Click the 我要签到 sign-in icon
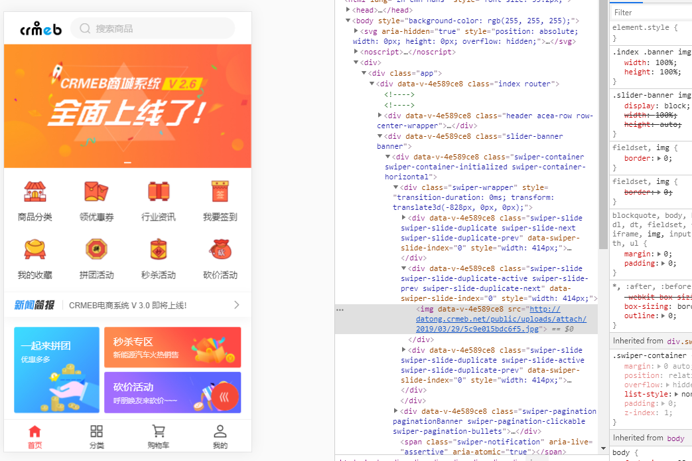692x461 pixels. 220,192
